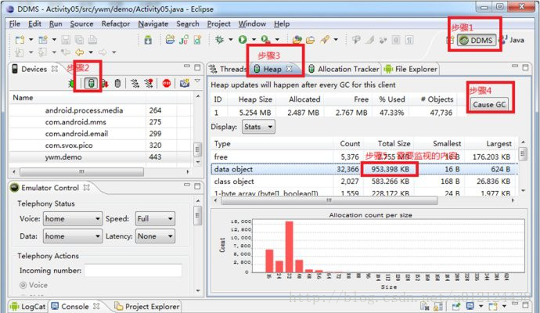Click the Search flashlight icon
Screen dimensions: 540x313
click(325, 40)
